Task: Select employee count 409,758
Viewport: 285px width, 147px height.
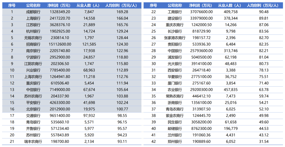Action: 230,12
